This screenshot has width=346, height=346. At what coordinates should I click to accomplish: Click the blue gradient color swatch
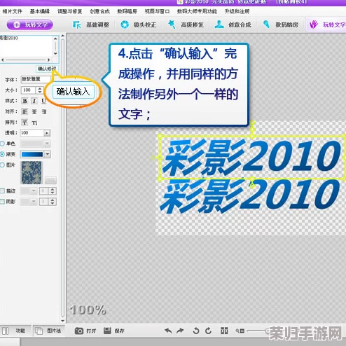pyautogui.click(x=32, y=154)
